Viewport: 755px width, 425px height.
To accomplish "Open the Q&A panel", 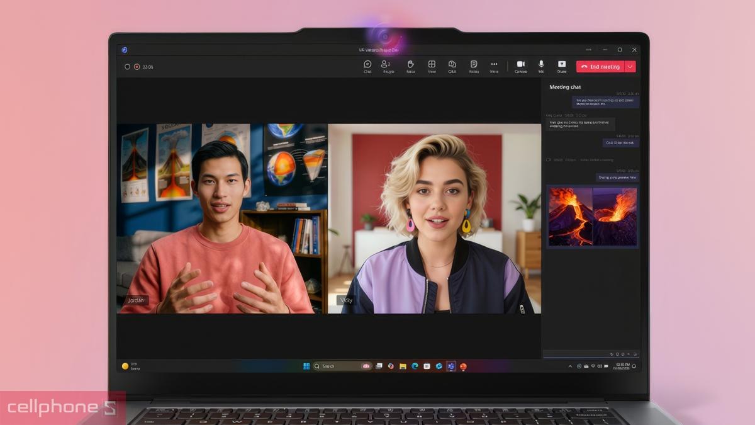I will click(452, 66).
